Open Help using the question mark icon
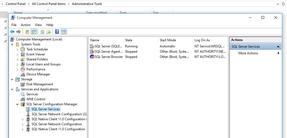The image size is (287, 138). tap(57, 32)
